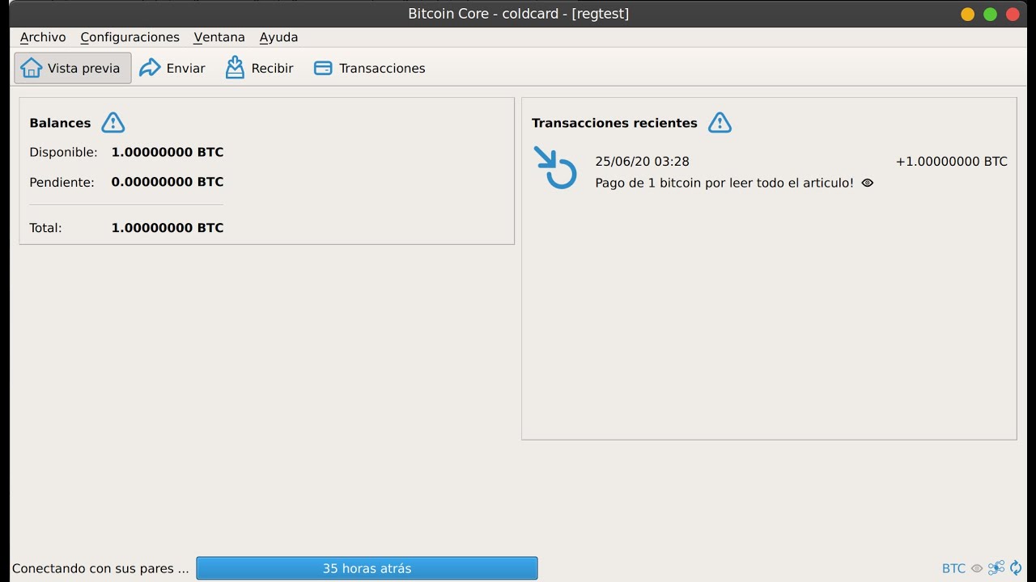Click the blue sync arrows icon in status bar
1036x582 pixels.
point(1016,568)
